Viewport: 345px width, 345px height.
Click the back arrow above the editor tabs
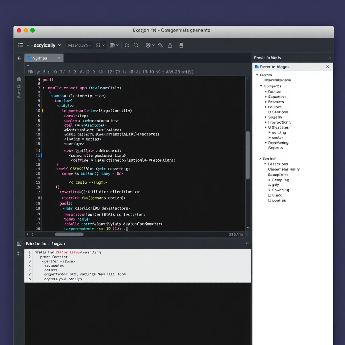[x=19, y=58]
